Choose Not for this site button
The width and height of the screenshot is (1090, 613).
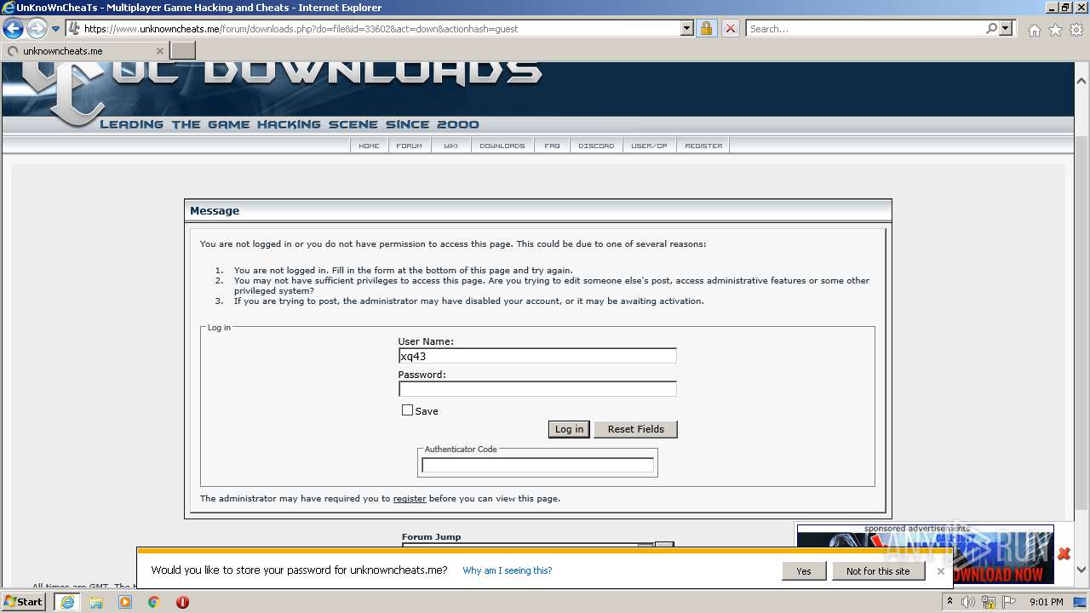(877, 571)
